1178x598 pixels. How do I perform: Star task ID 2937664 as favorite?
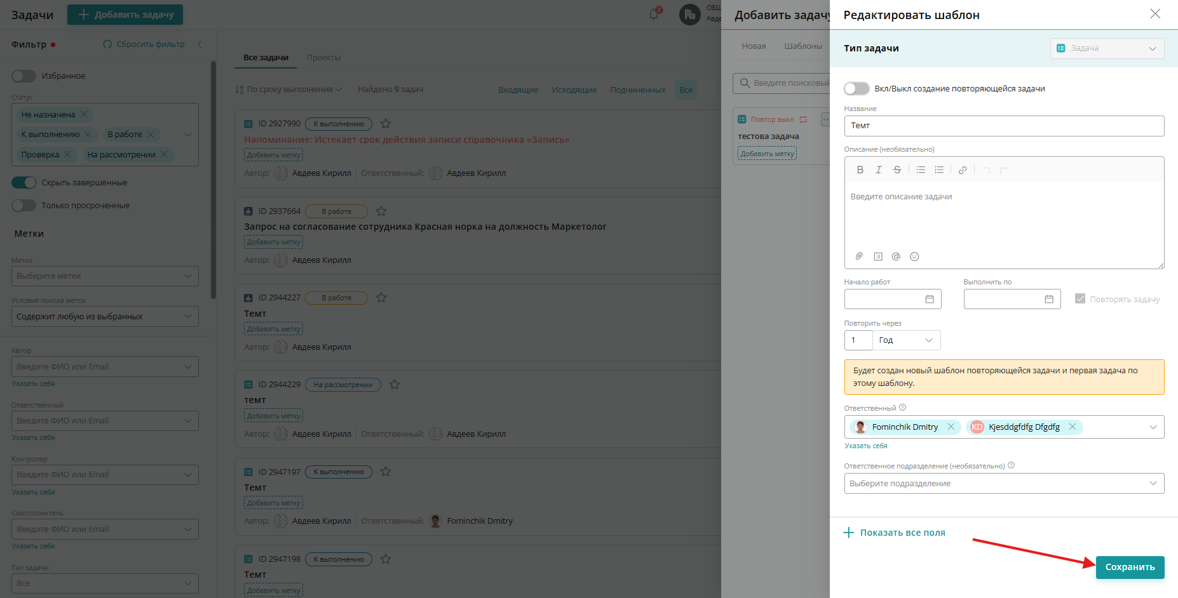point(381,211)
